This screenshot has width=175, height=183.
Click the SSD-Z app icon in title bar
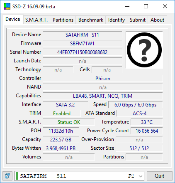7,6
